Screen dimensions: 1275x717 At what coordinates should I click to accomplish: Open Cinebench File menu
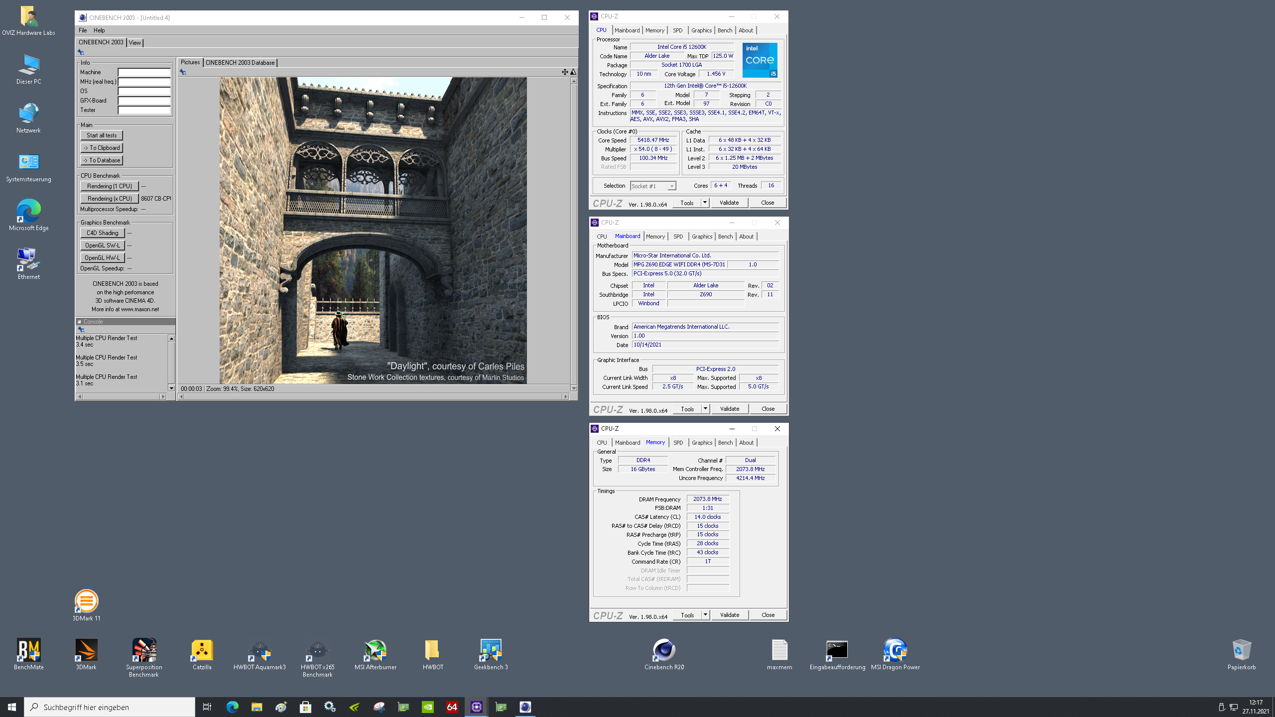click(x=83, y=30)
